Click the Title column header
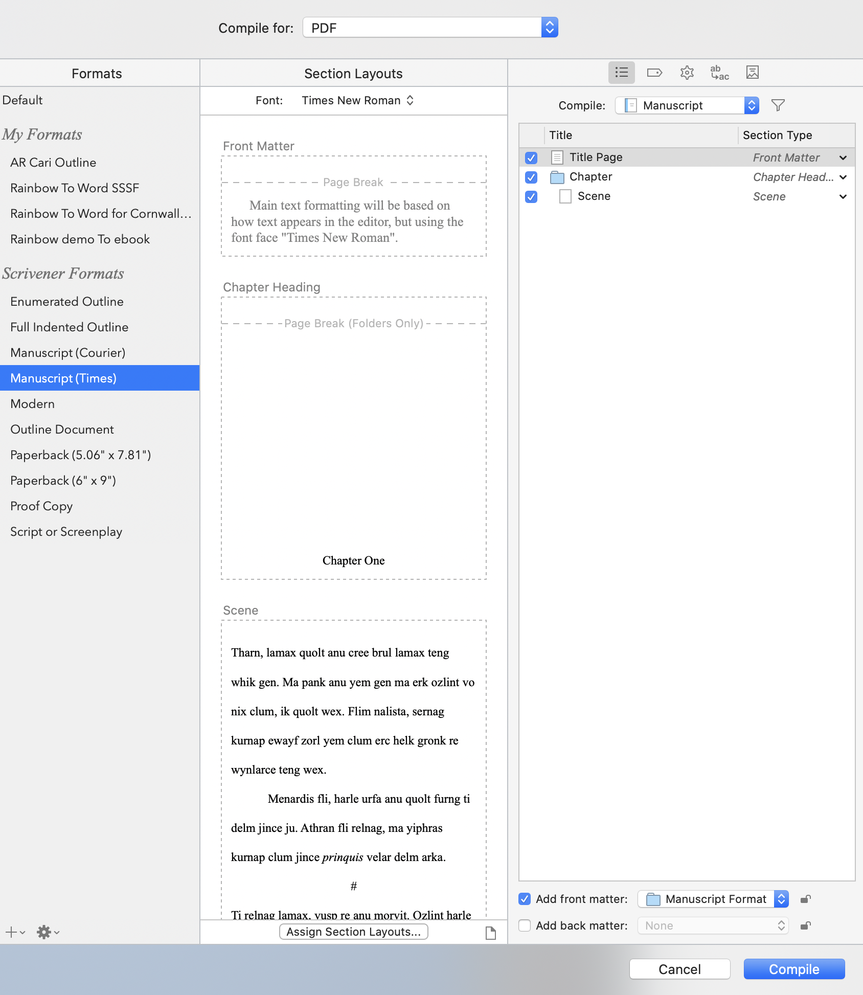Screen dimensions: 863x995 click(641, 135)
